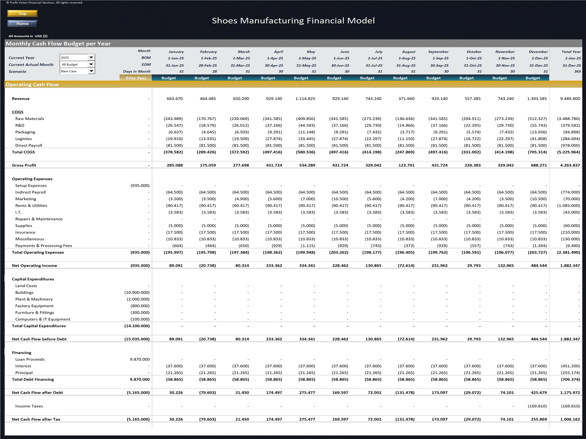586x439 pixels.
Task: Click the Scenario dropdown arrow icon
Action: click(92, 71)
